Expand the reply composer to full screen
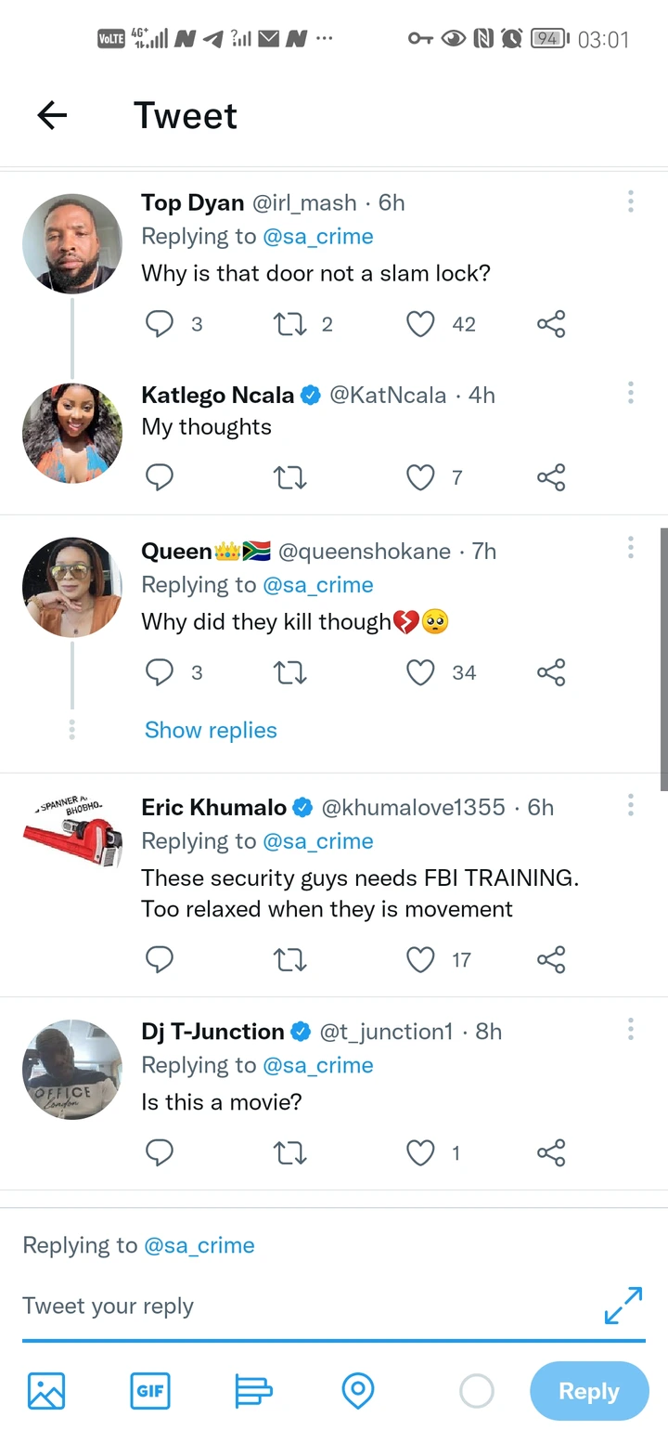Image resolution: width=668 pixels, height=1430 pixels. click(623, 1305)
